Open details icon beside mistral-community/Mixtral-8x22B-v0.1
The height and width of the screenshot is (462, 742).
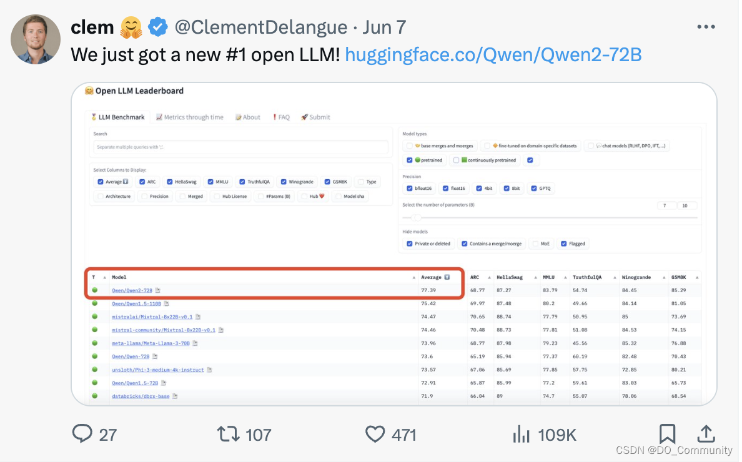(220, 330)
